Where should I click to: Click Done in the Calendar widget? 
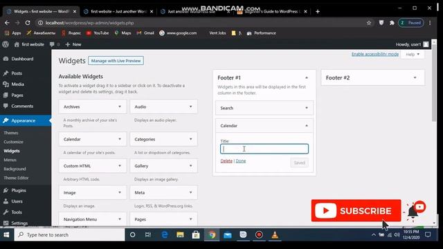pos(241,161)
